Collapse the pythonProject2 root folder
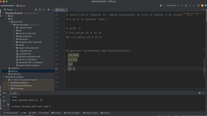 point(4,13)
